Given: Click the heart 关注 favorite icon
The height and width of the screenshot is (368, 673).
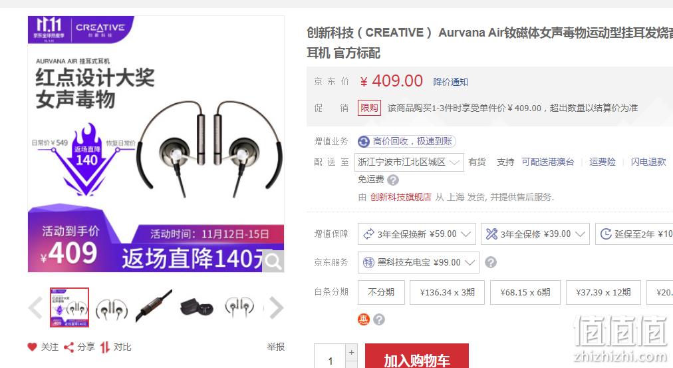Looking at the screenshot, I should (32, 347).
